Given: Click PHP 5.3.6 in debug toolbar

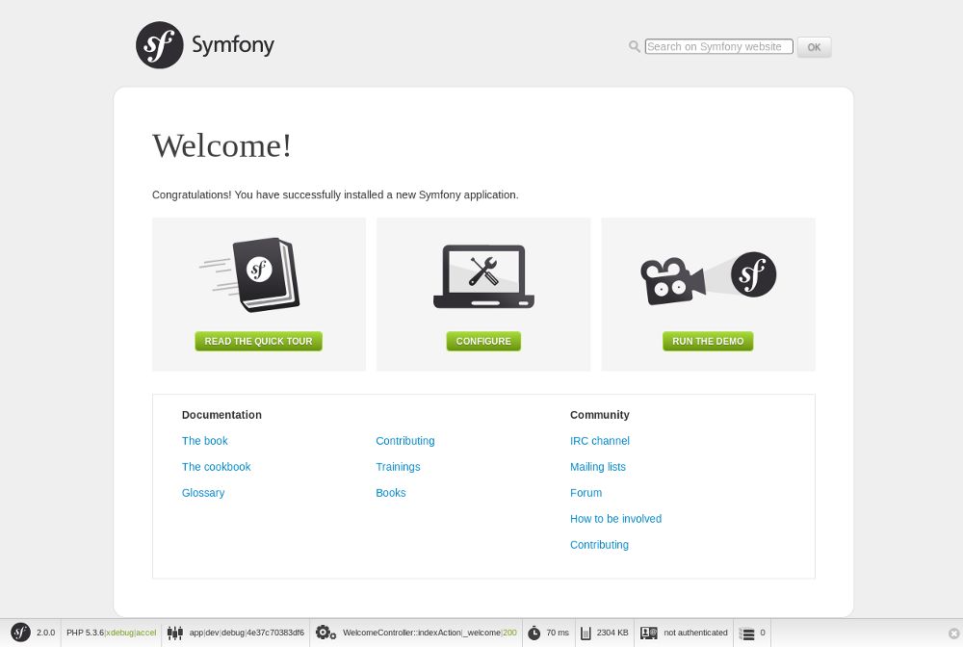Looking at the screenshot, I should 85,633.
